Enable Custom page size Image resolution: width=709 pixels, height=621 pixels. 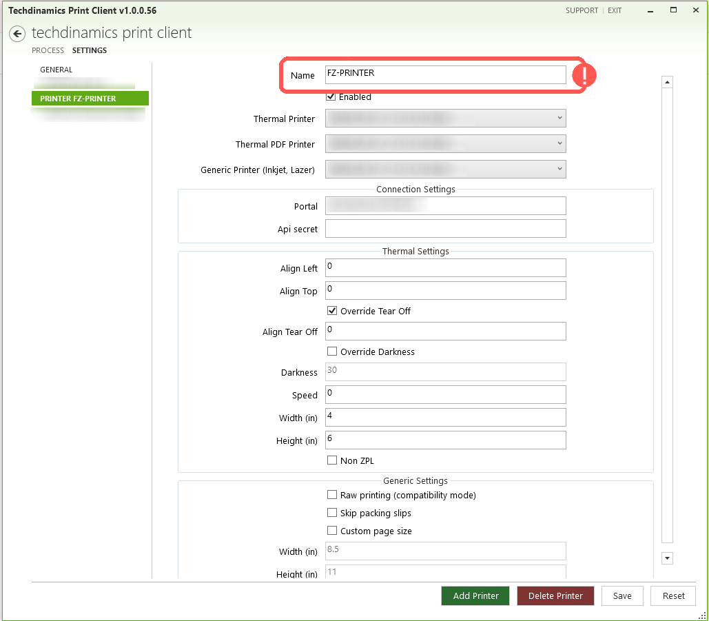point(332,531)
